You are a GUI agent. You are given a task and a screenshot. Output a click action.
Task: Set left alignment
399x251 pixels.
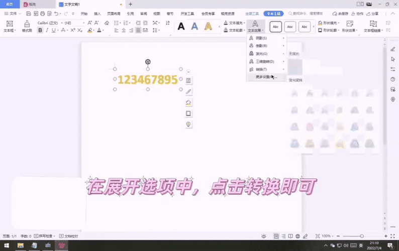[116, 30]
